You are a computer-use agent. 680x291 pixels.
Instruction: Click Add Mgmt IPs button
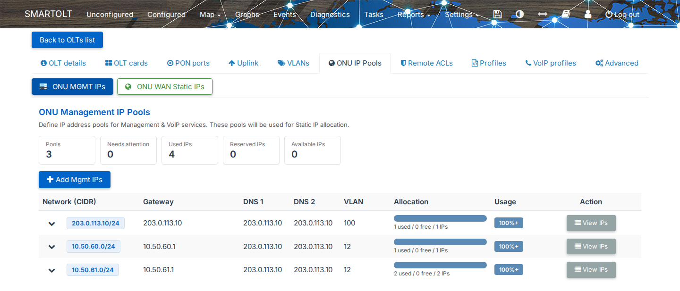tap(75, 180)
